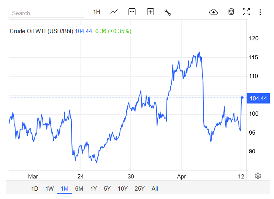Screen dimensions: 274x199
Task: Click the 95 price axis label
Action: pos(252,133)
